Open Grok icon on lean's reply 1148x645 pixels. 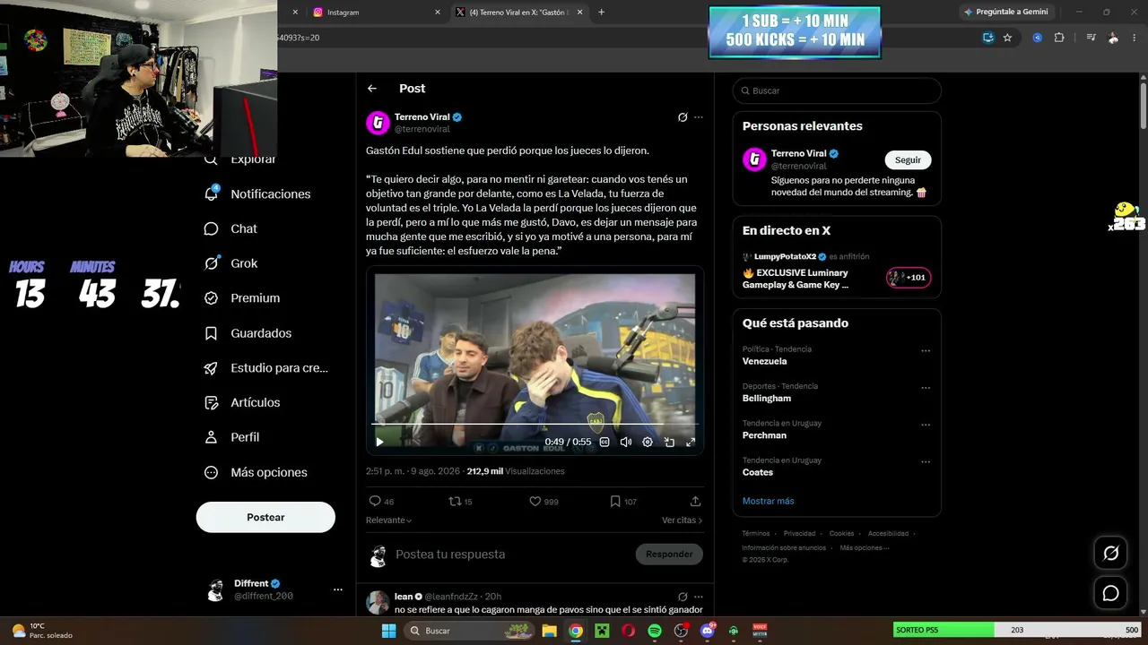tap(683, 597)
